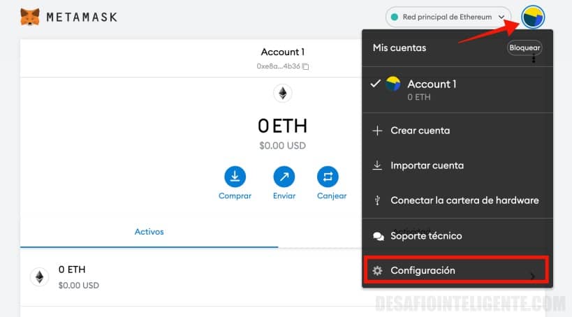Image resolution: width=572 pixels, height=317 pixels.
Task: Click the MetaMask fox logo
Action: tap(30, 17)
